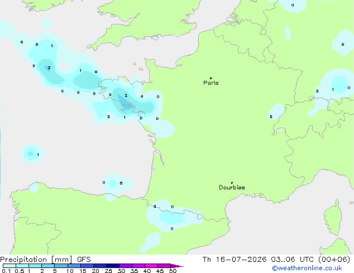Click the '50' legend scale label
Screen dimensions: 354x273
173,271
